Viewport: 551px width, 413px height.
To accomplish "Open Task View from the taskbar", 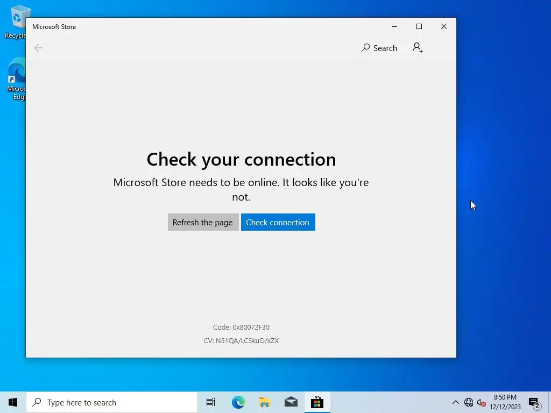I will point(211,402).
